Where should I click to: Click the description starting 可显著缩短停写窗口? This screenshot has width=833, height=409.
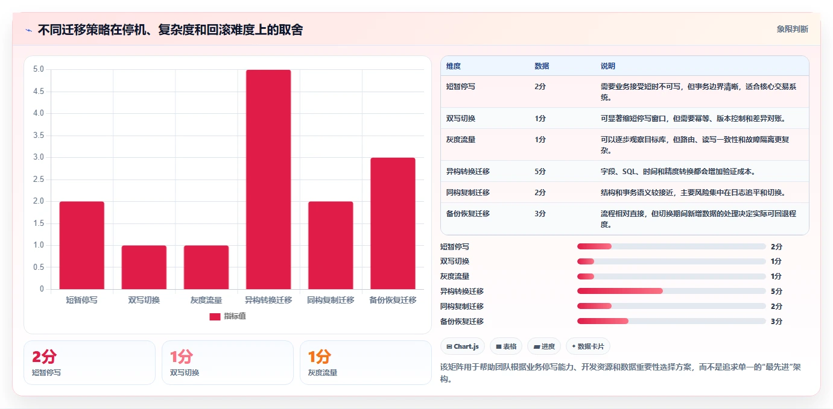click(x=693, y=119)
